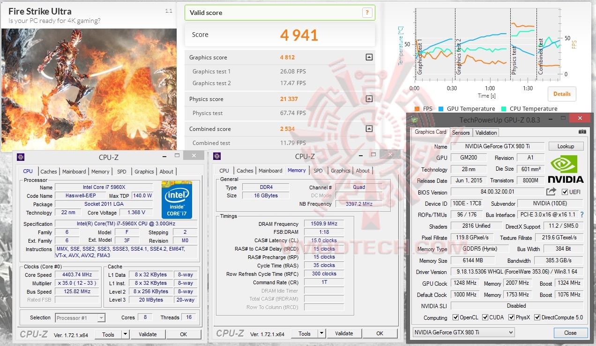
Task: Click the GPU Name field in GPU-Z
Action: click(498, 146)
